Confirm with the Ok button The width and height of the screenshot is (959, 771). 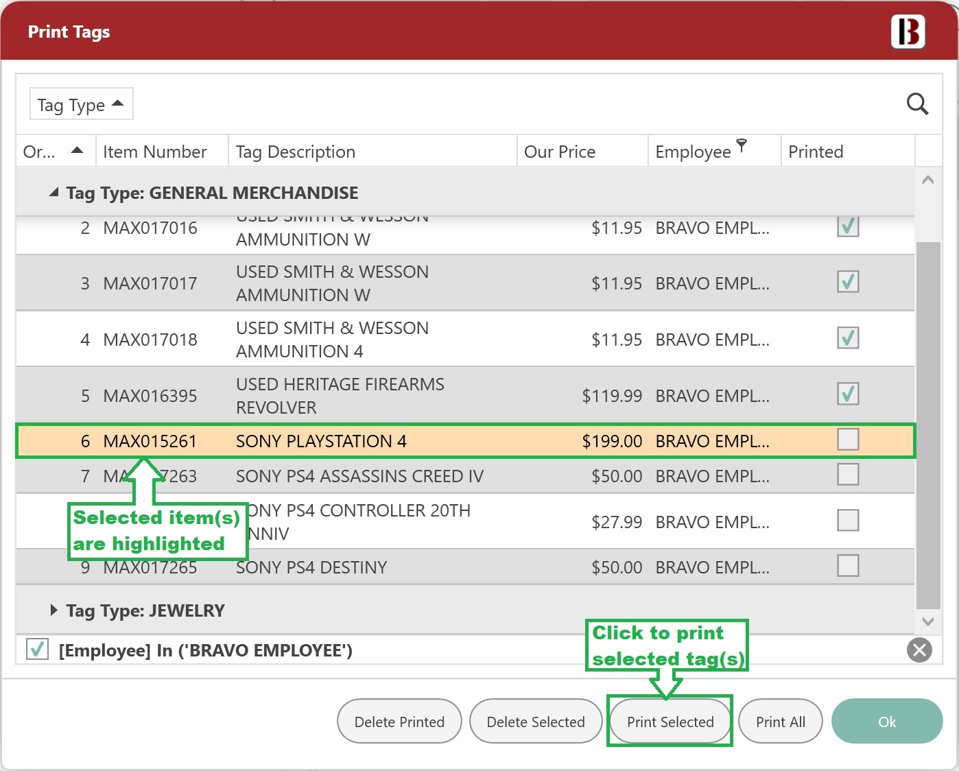coord(887,721)
